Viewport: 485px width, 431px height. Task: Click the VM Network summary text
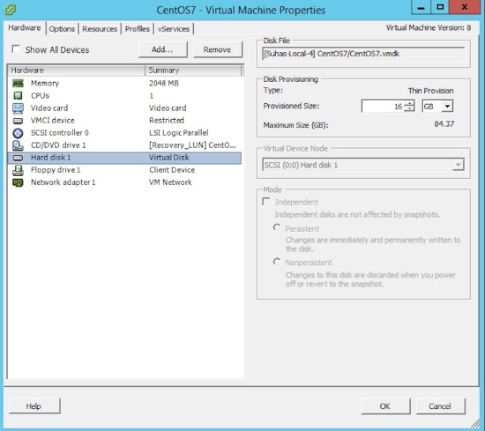[x=171, y=182]
